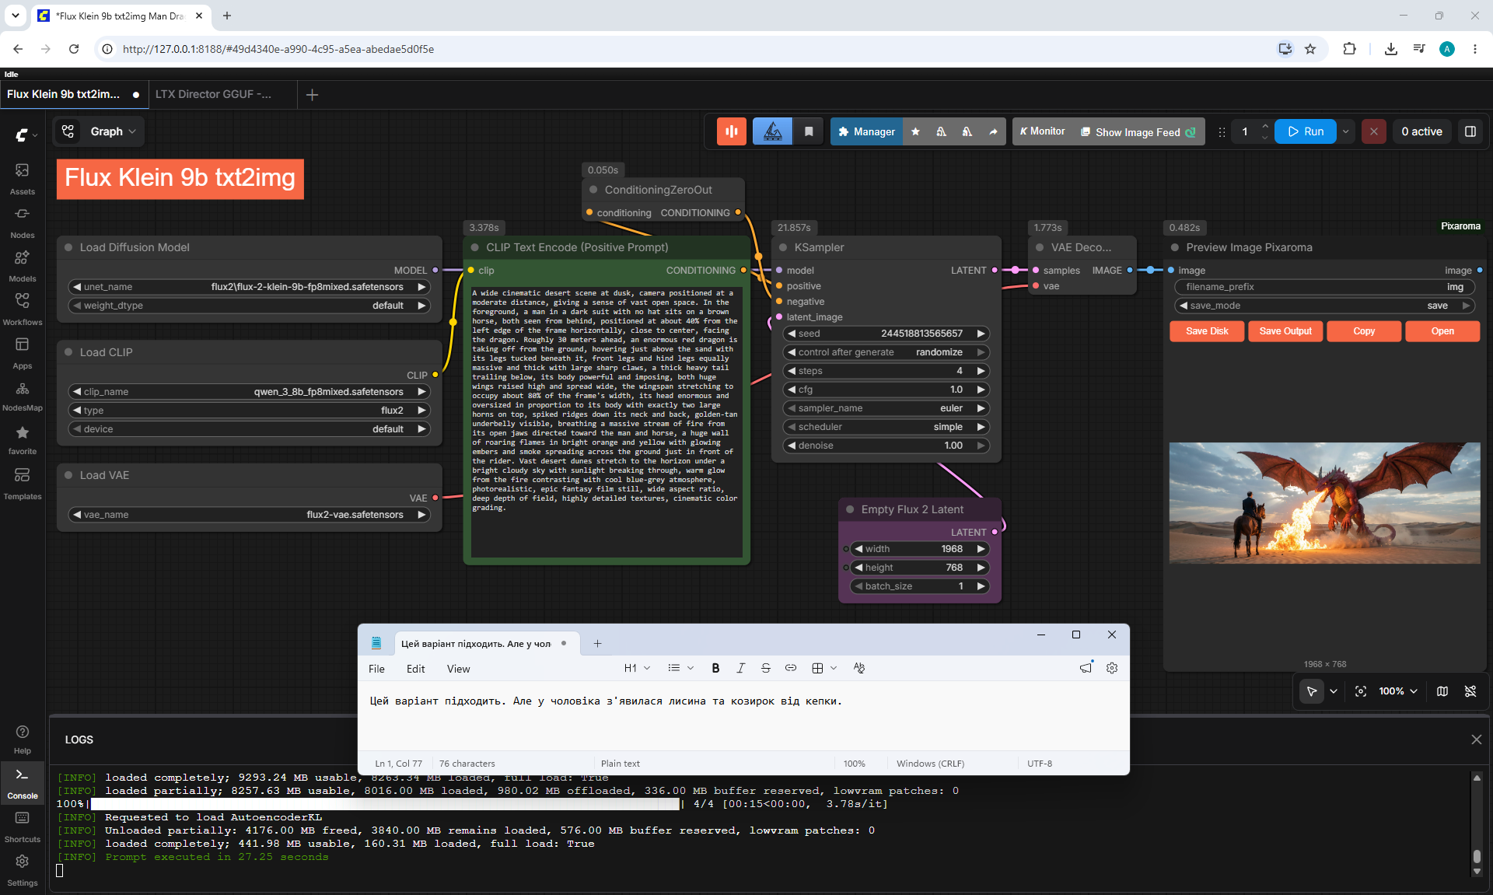Open the Edit menu in Notepad

click(x=416, y=669)
